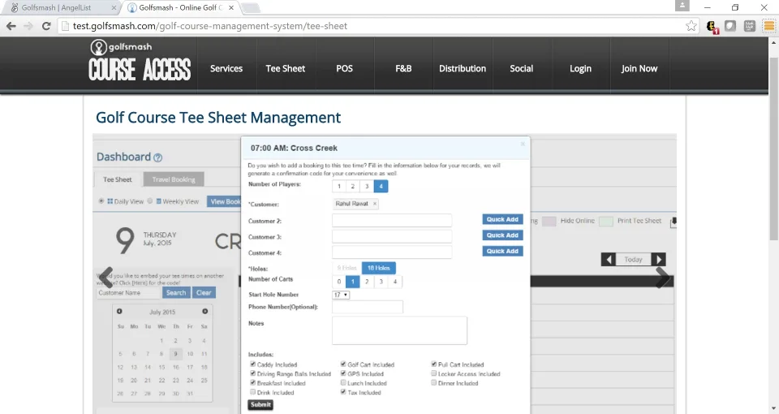
Task: Click the browser forward arrow
Action: coord(28,26)
